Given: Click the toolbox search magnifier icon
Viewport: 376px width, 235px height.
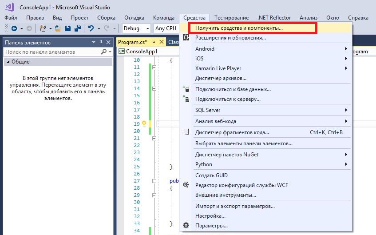Looking at the screenshot, I should [104, 52].
